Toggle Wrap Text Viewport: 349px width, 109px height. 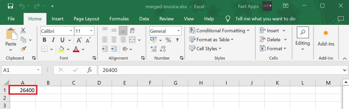132,31
